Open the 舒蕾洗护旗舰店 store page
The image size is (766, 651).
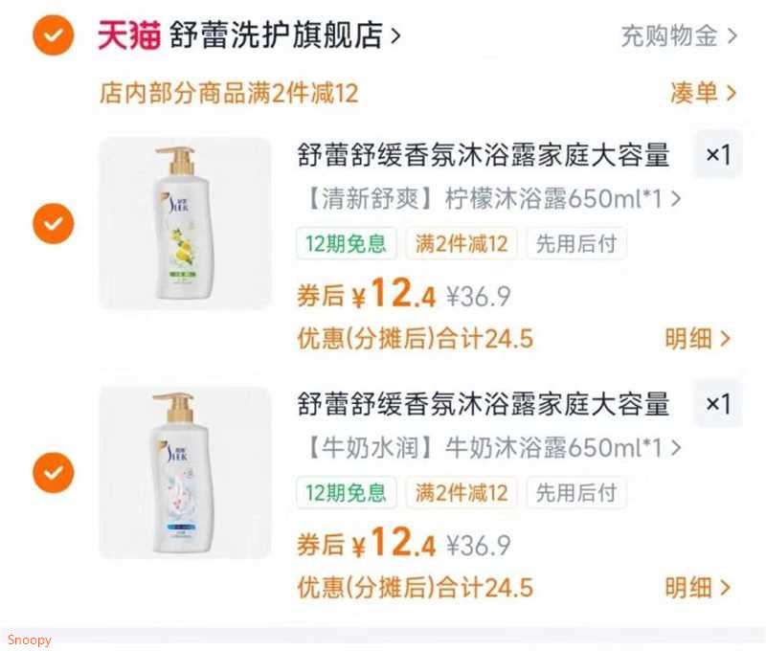(284, 35)
